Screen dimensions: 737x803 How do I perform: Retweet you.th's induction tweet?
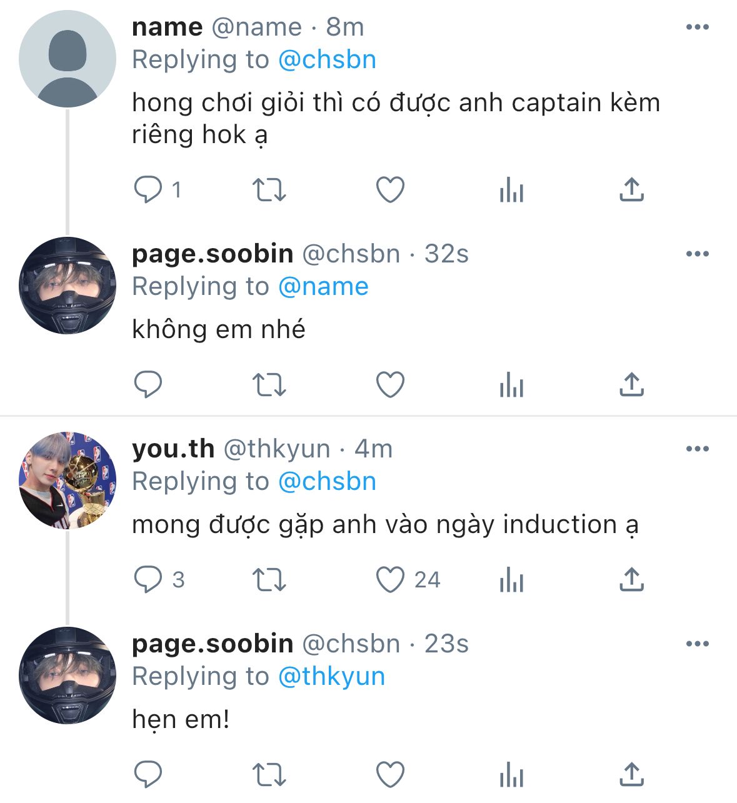tap(269, 579)
